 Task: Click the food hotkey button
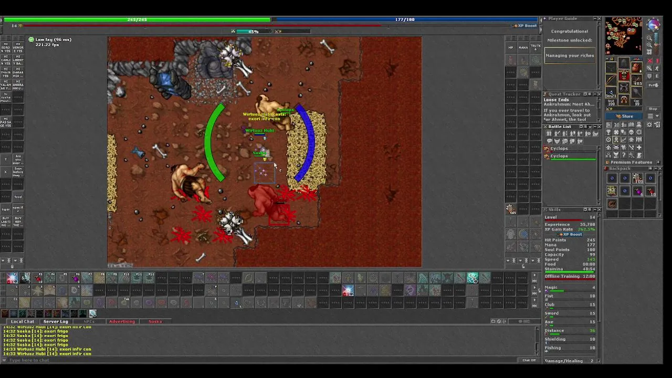tap(18, 197)
